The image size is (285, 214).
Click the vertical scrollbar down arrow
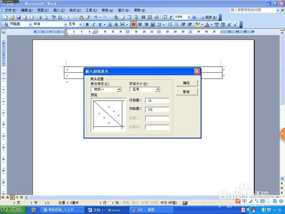(x=282, y=179)
